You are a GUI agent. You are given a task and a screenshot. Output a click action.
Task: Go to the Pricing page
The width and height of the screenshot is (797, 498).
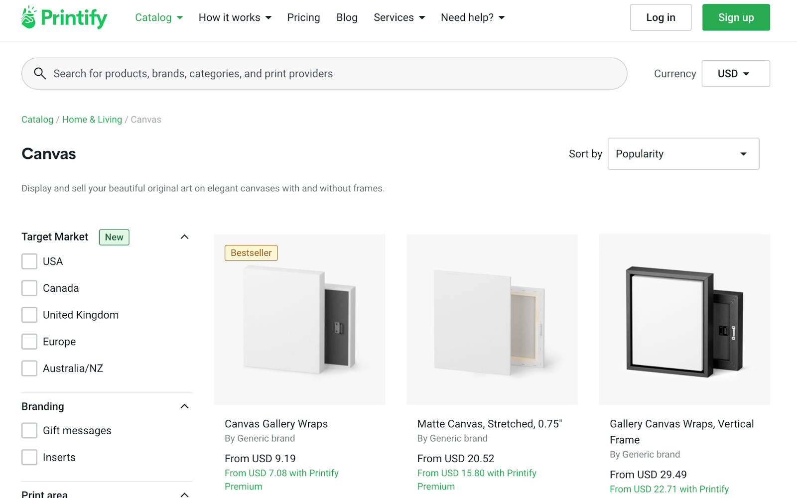[x=303, y=17]
